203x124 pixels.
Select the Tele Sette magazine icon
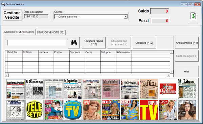point(35,110)
